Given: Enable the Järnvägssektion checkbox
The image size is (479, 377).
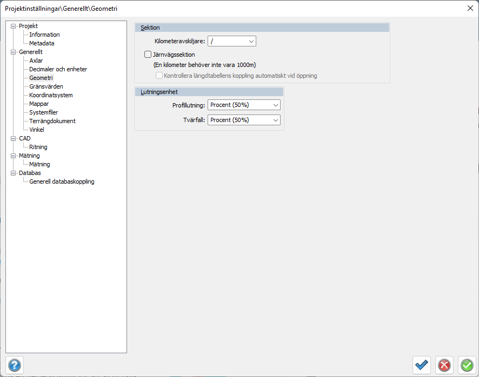Looking at the screenshot, I should [x=148, y=55].
